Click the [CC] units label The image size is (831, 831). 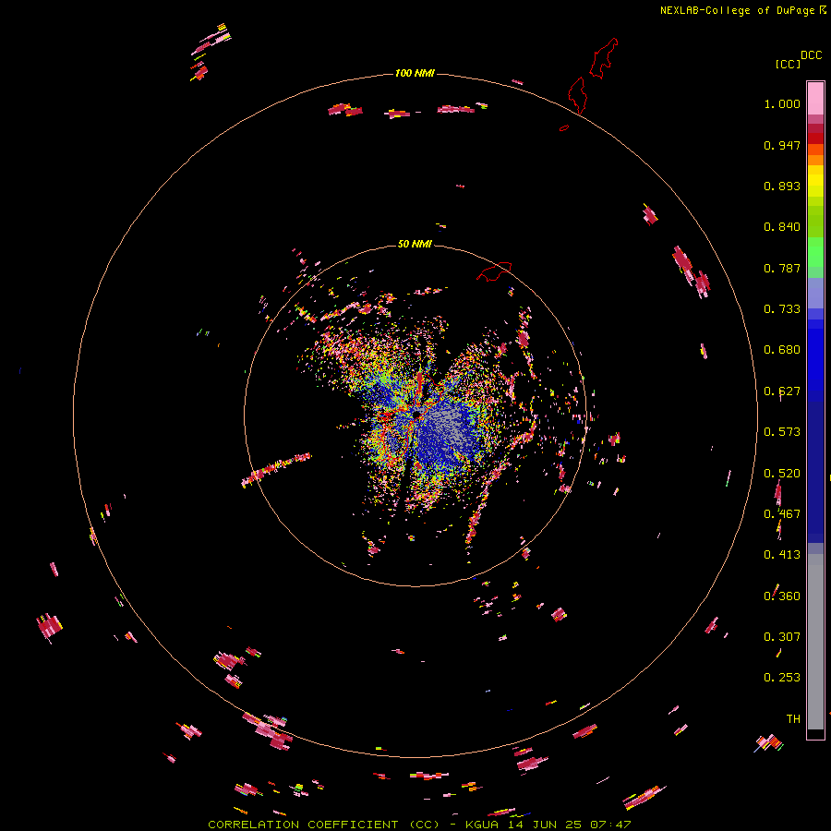pos(788,64)
